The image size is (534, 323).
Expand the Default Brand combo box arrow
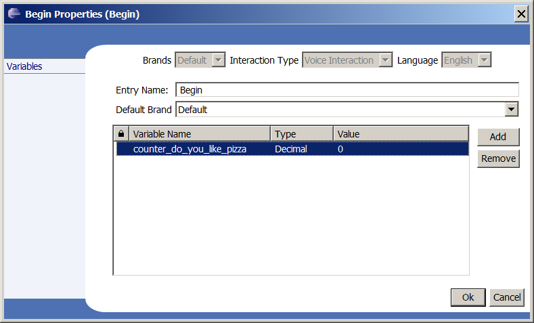pyautogui.click(x=511, y=110)
